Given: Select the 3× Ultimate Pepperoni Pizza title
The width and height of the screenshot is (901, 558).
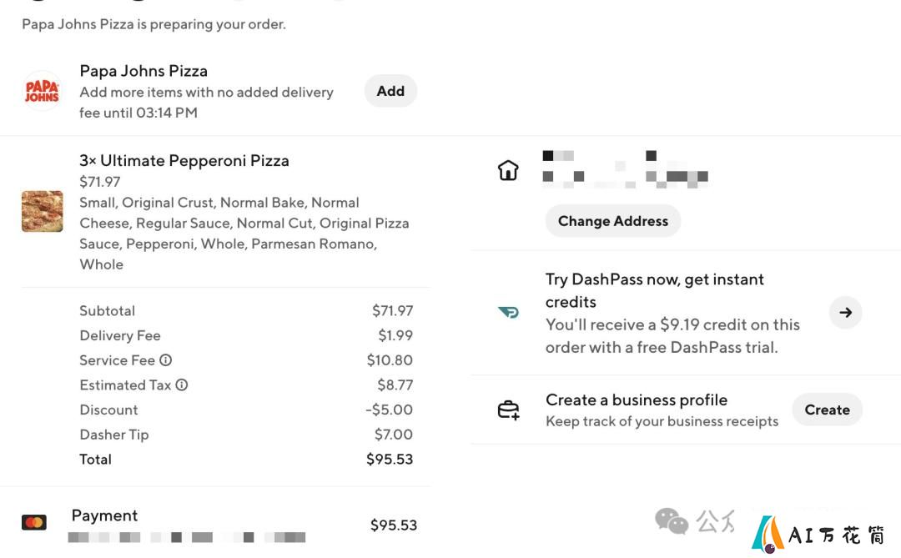Looking at the screenshot, I should coord(184,160).
